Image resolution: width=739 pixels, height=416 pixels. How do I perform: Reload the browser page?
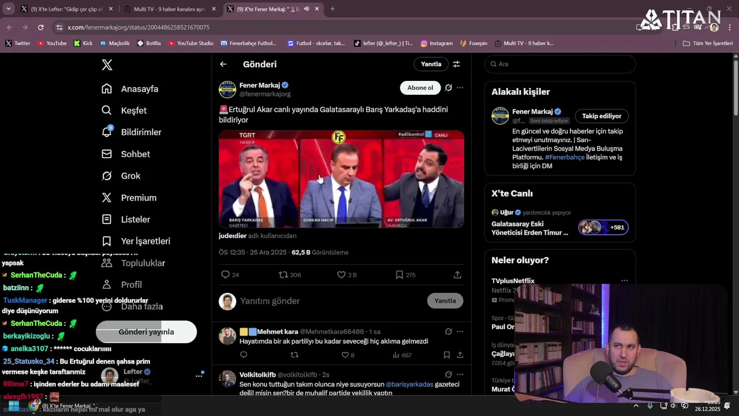point(40,27)
